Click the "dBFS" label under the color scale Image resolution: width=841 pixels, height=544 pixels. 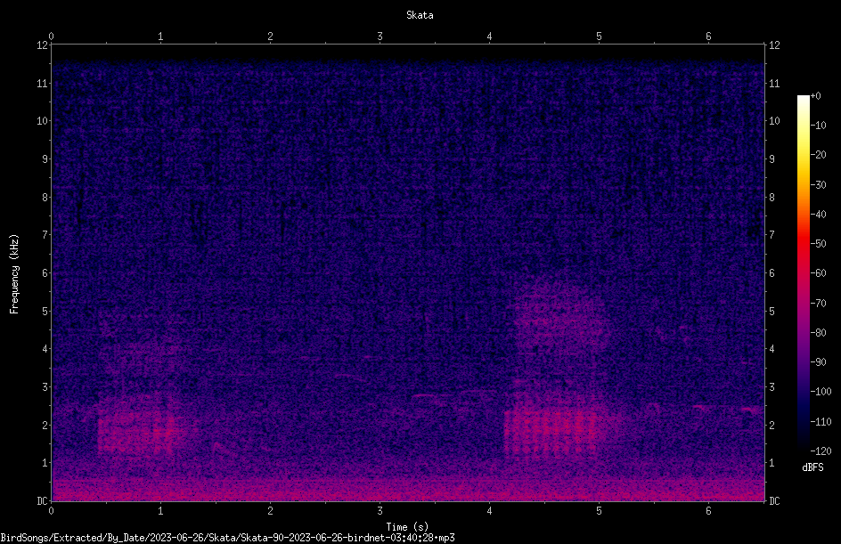(x=812, y=467)
